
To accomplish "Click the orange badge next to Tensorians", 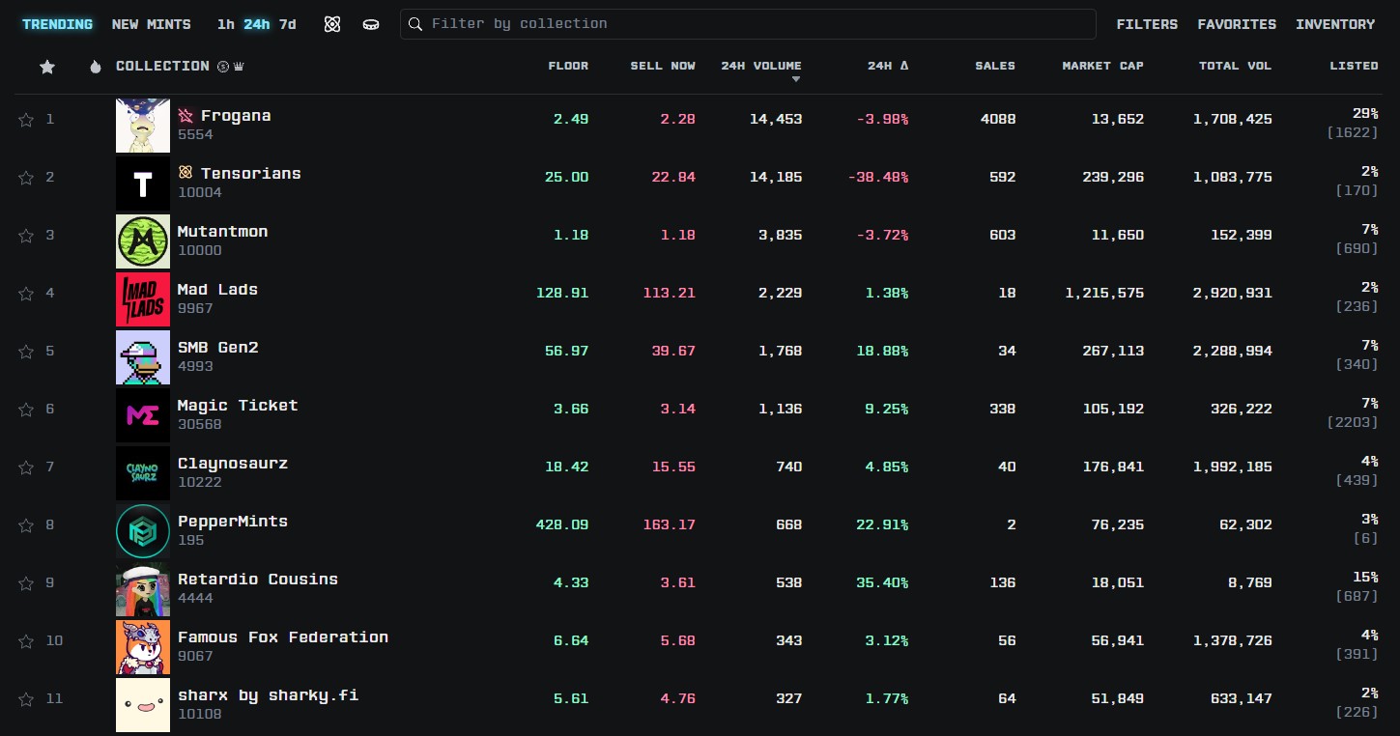I will 186,174.
